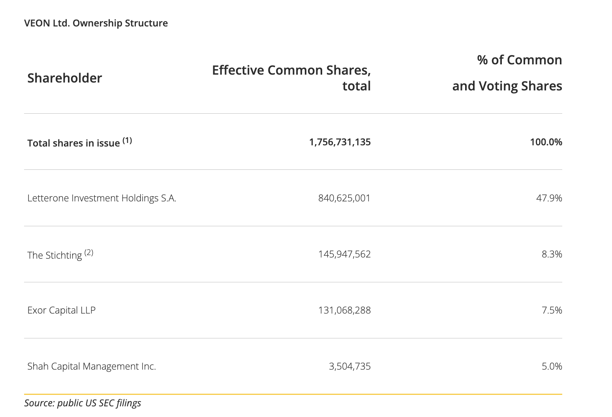Click the 131,068,288 shares value
The image size is (612, 417).
click(344, 310)
